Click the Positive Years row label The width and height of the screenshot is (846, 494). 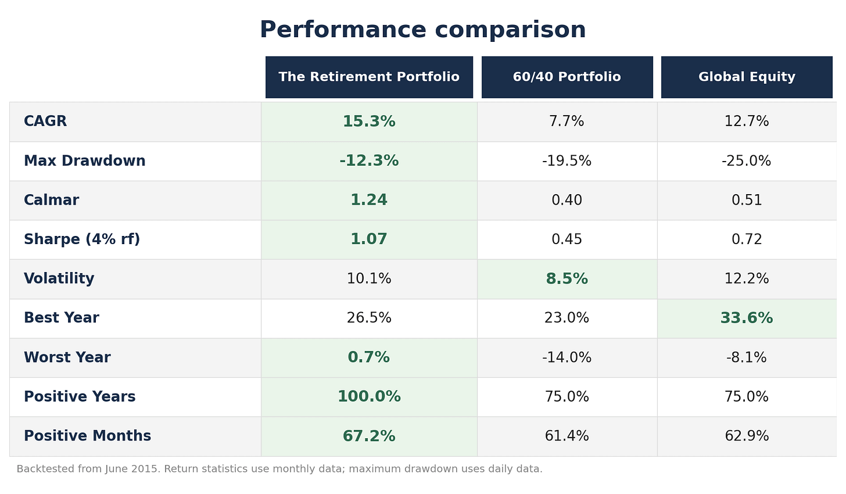(x=80, y=398)
